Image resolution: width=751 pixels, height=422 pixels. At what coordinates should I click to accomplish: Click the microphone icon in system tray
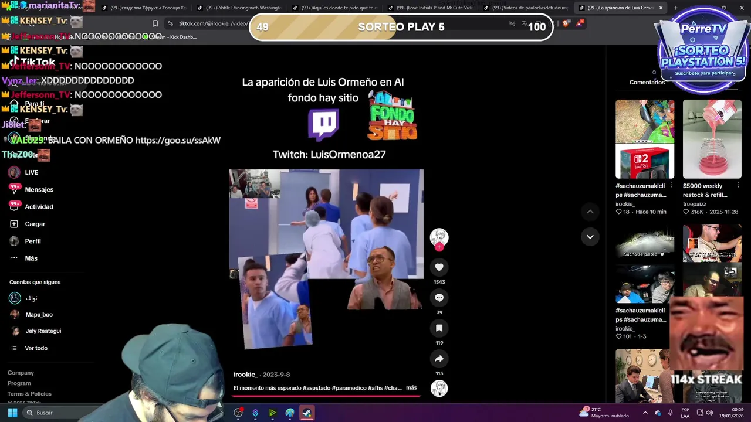671,413
